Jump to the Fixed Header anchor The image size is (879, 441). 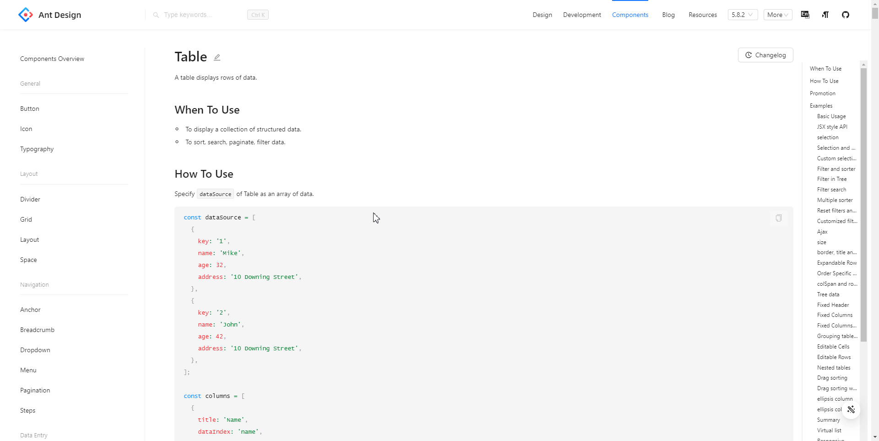pos(832,305)
